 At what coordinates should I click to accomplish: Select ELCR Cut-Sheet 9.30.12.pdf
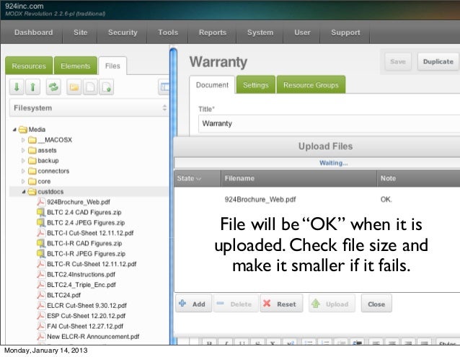pos(87,305)
